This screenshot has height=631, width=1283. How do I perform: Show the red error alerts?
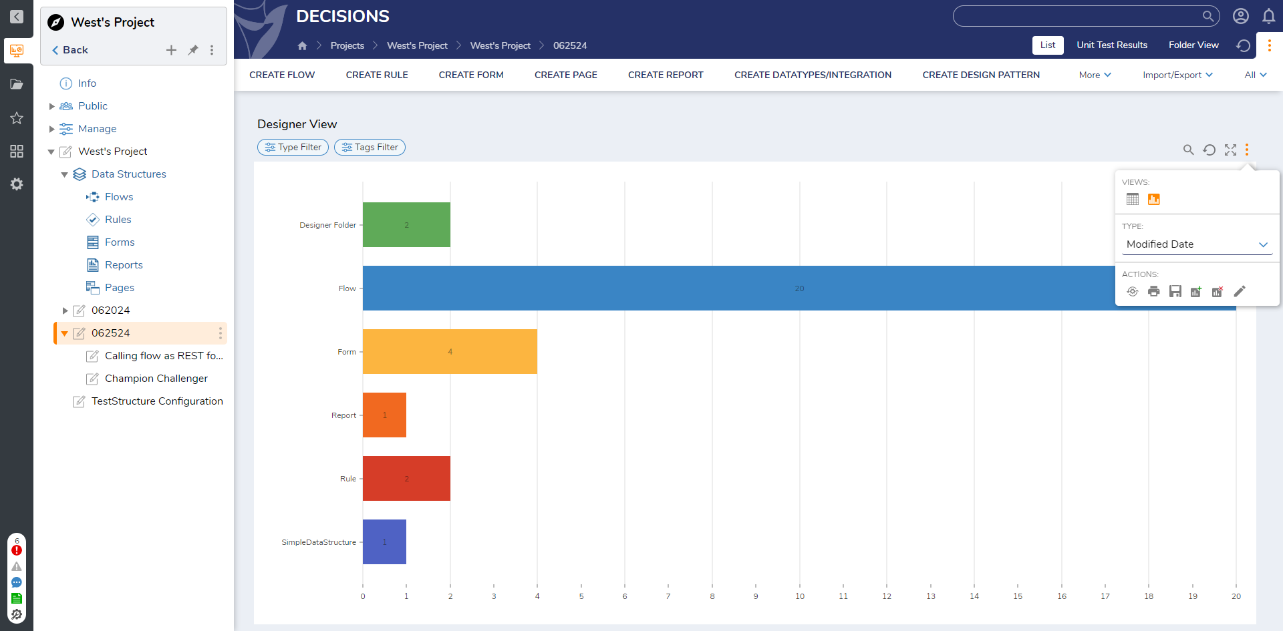pos(17,550)
